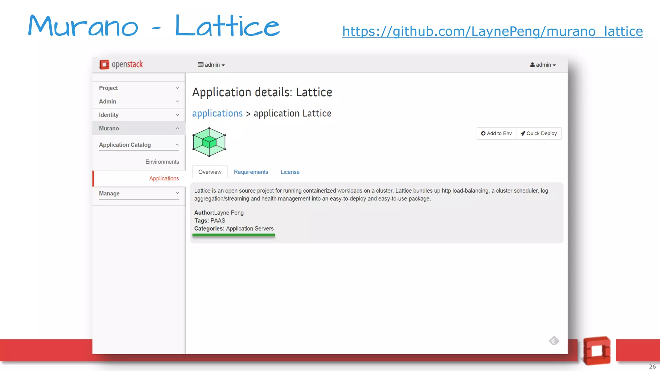Click the red OpenStack logo at slide bottom
The image size is (660, 371).
[597, 351]
